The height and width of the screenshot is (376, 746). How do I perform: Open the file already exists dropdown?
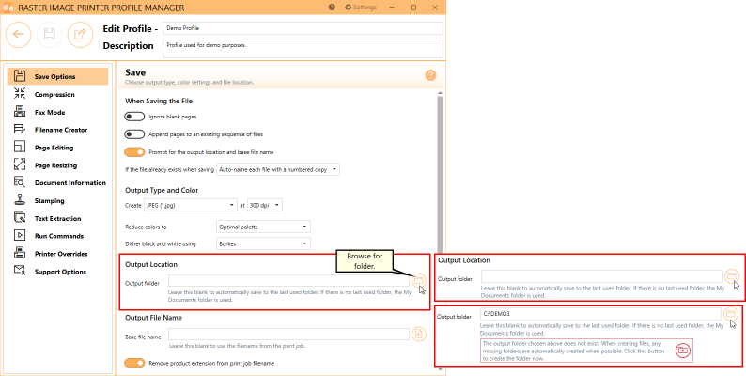[278, 169]
